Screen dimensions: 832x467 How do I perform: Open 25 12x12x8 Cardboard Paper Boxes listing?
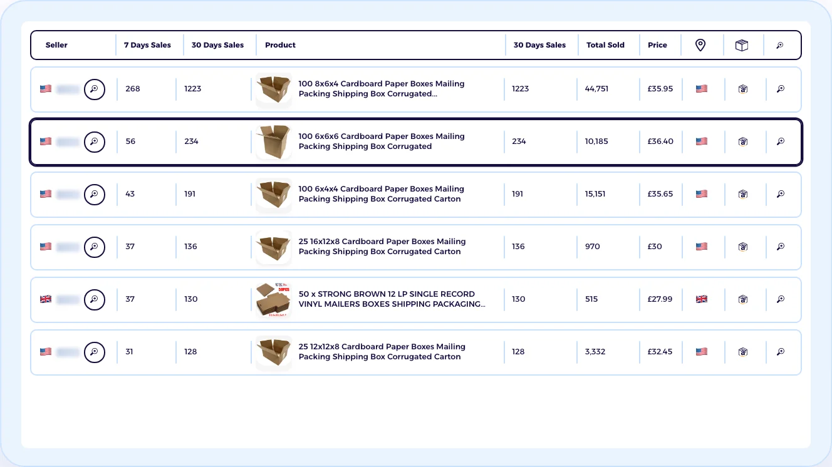382,352
